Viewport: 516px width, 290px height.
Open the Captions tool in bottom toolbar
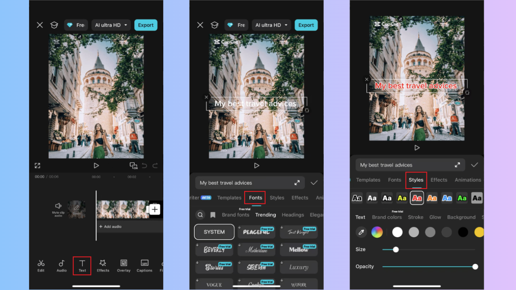(144, 266)
